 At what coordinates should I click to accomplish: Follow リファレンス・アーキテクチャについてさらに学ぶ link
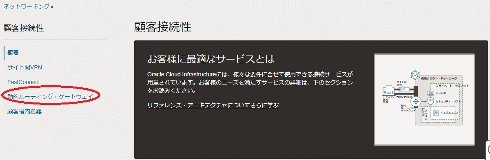click(x=213, y=105)
